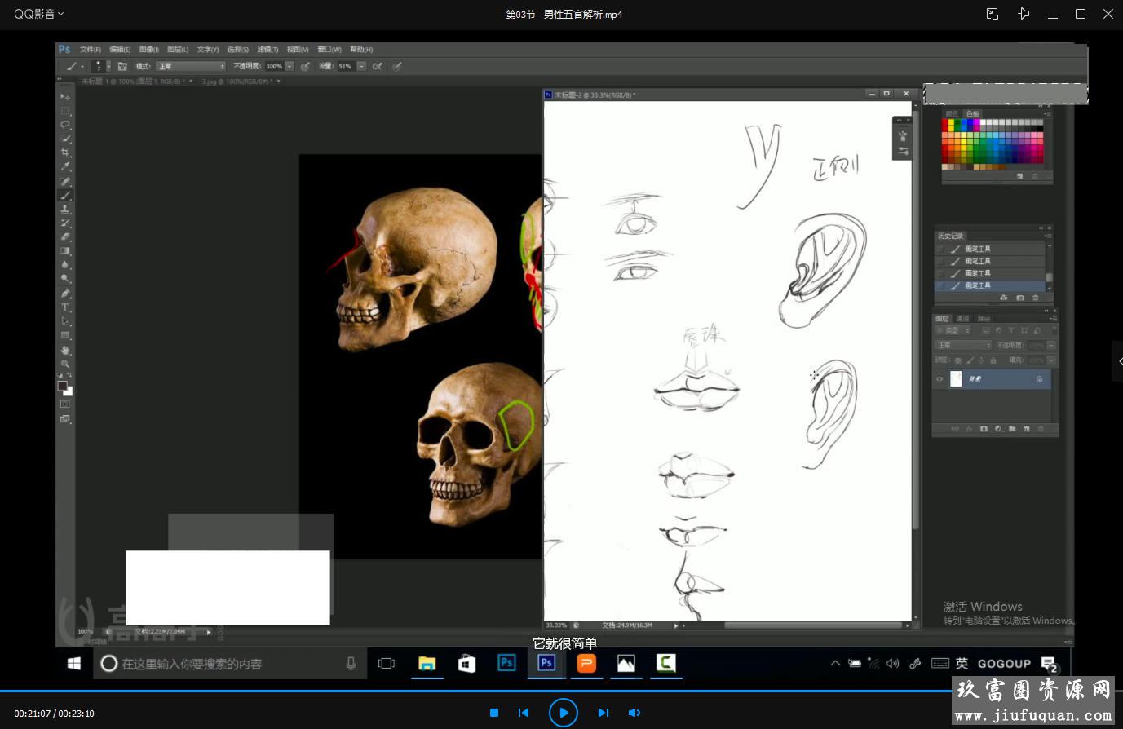The height and width of the screenshot is (729, 1123).
Task: Select the Type tool in Photoshop toolbar
Action: (65, 307)
